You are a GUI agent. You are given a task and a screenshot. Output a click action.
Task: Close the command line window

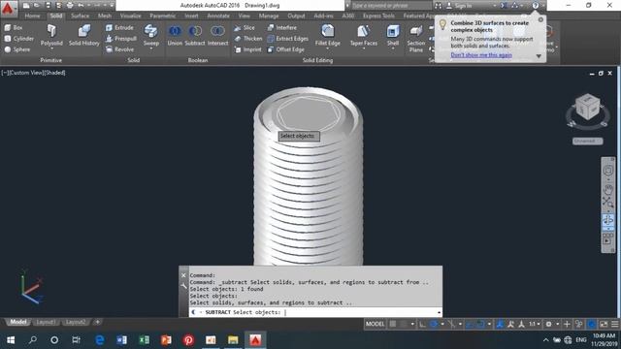[183, 275]
